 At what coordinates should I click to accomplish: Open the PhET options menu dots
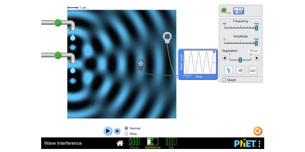pos(259,144)
